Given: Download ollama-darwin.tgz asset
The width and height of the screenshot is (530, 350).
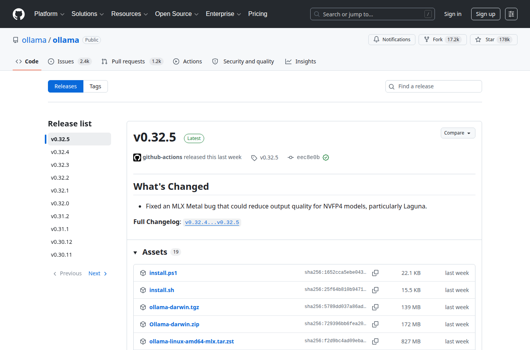Looking at the screenshot, I should 174,307.
